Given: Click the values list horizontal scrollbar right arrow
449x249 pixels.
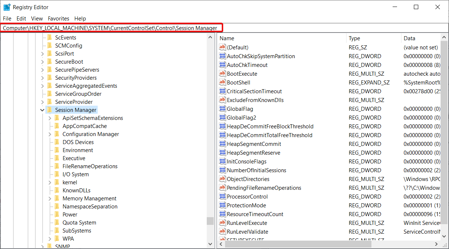Looking at the screenshot, I should 437,244.
